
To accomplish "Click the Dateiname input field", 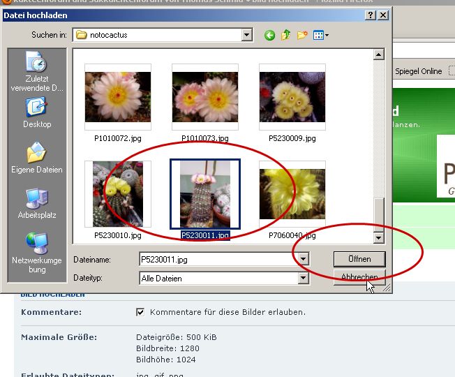I will 219,259.
